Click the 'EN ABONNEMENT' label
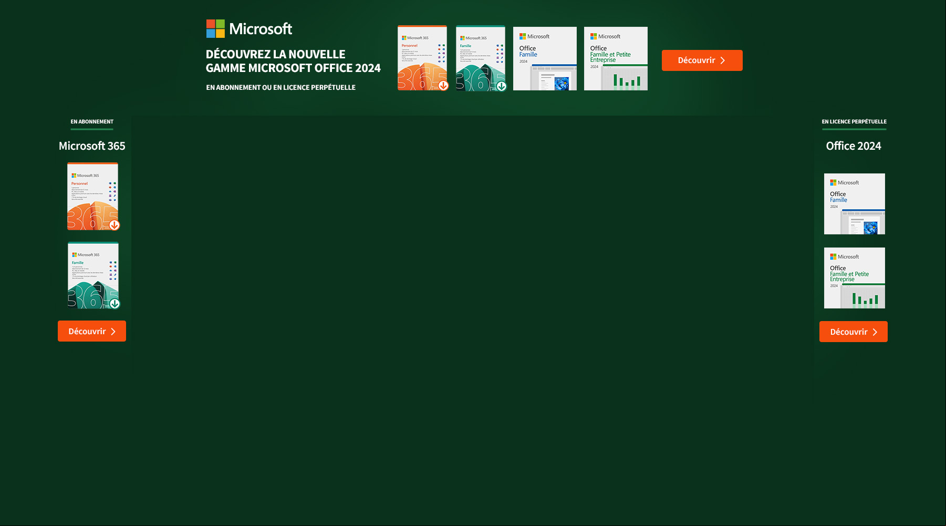 coord(92,121)
